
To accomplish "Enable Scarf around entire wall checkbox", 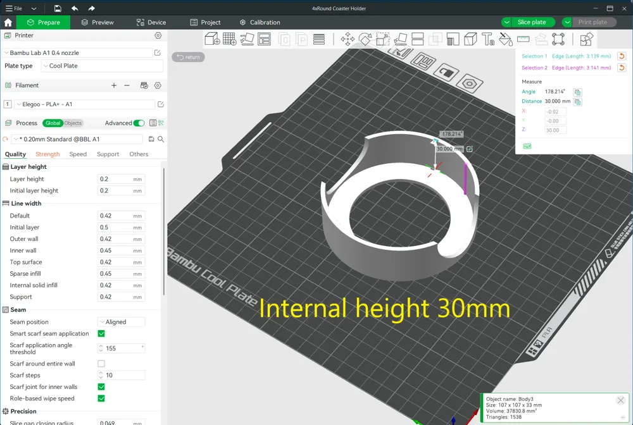I will click(101, 363).
